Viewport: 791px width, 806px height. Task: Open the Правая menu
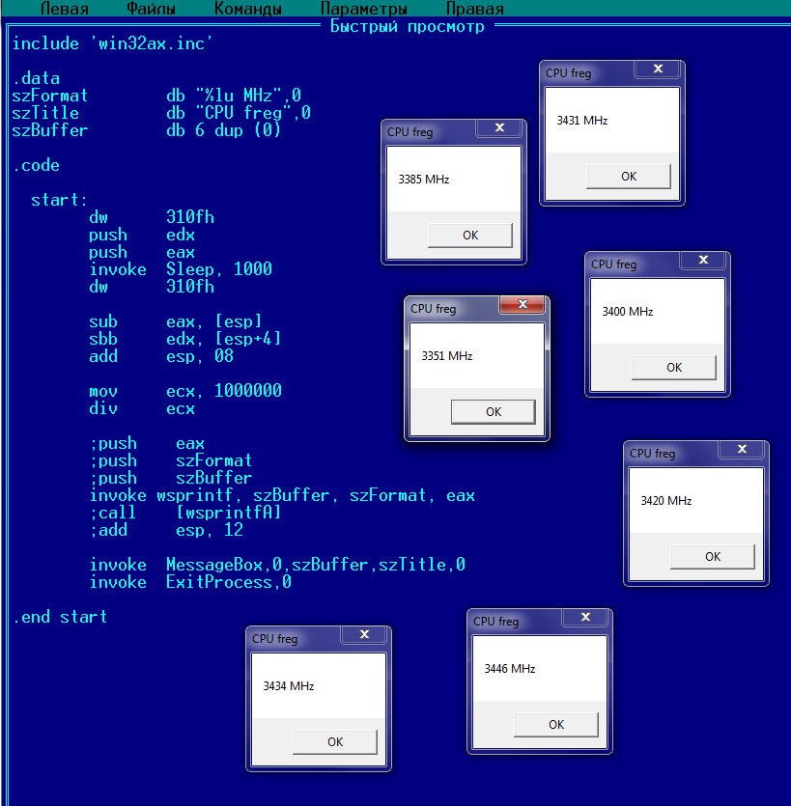[475, 9]
